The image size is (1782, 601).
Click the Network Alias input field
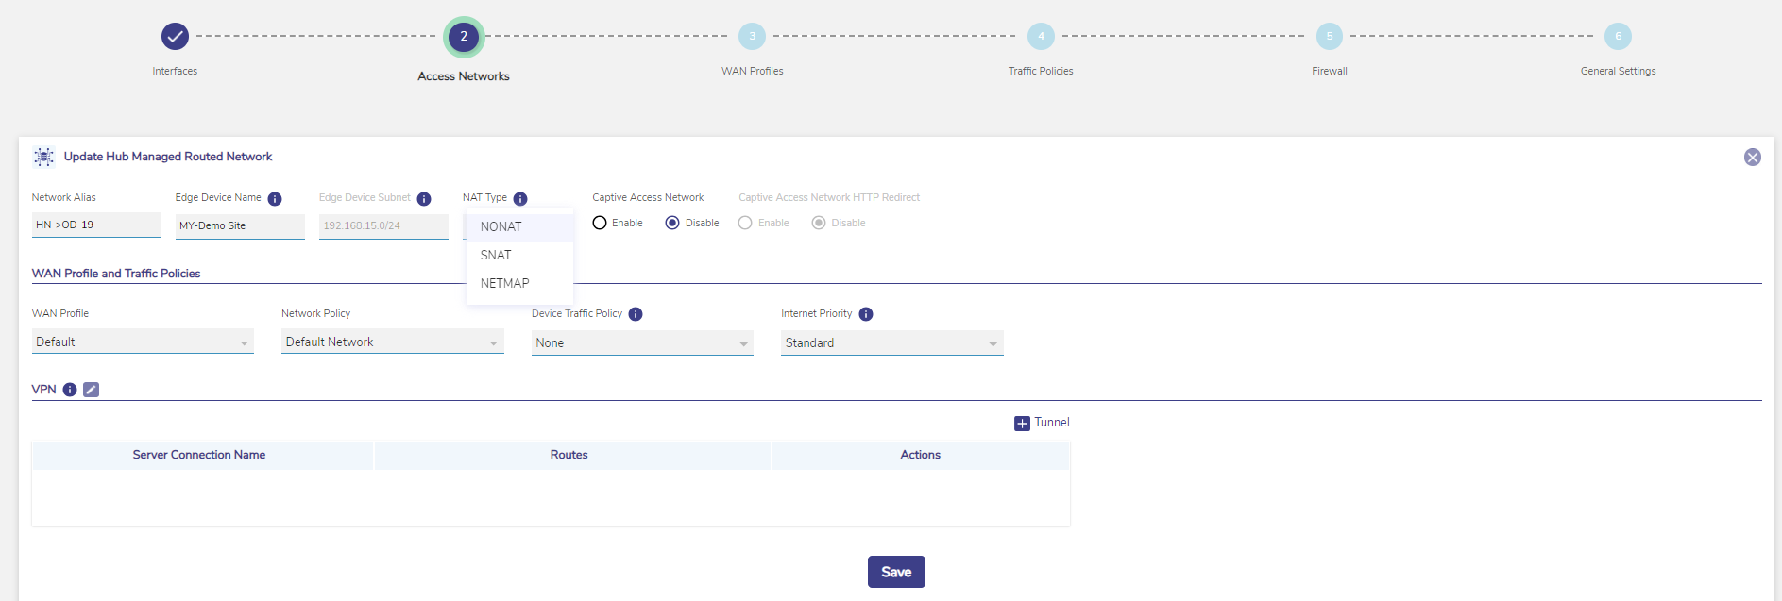(96, 225)
